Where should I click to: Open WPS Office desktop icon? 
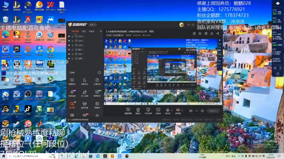50,6
